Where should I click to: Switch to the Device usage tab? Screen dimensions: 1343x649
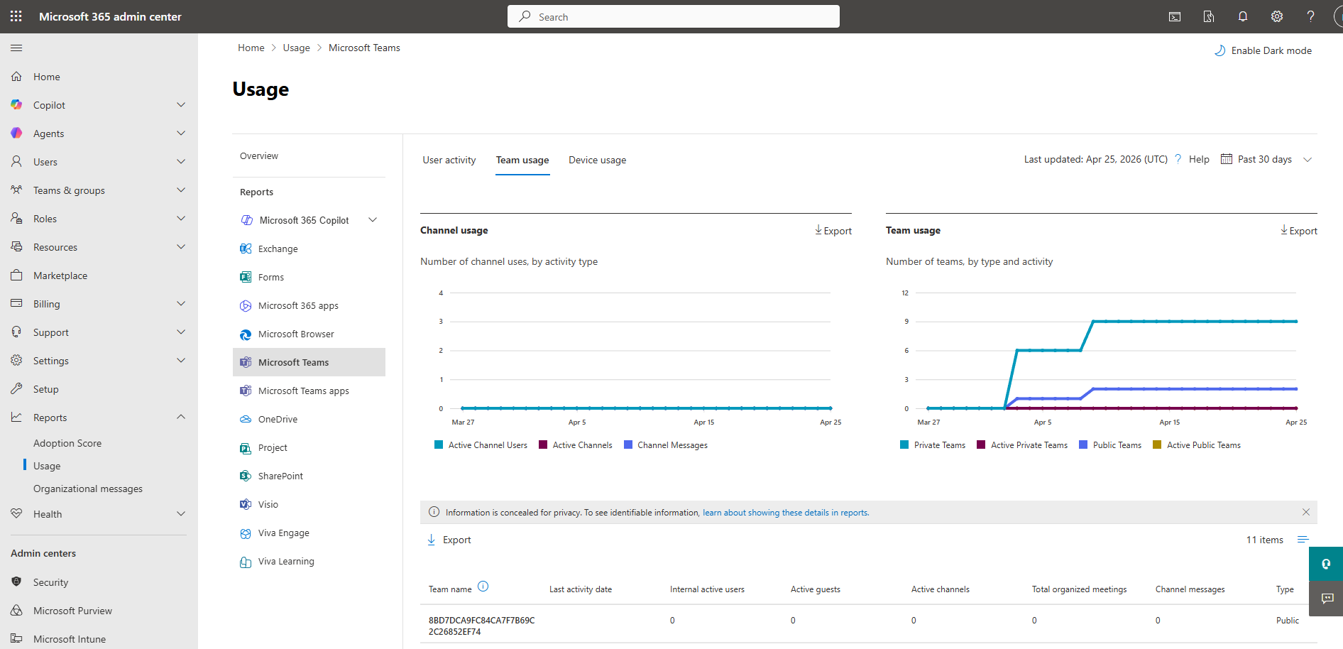597,160
